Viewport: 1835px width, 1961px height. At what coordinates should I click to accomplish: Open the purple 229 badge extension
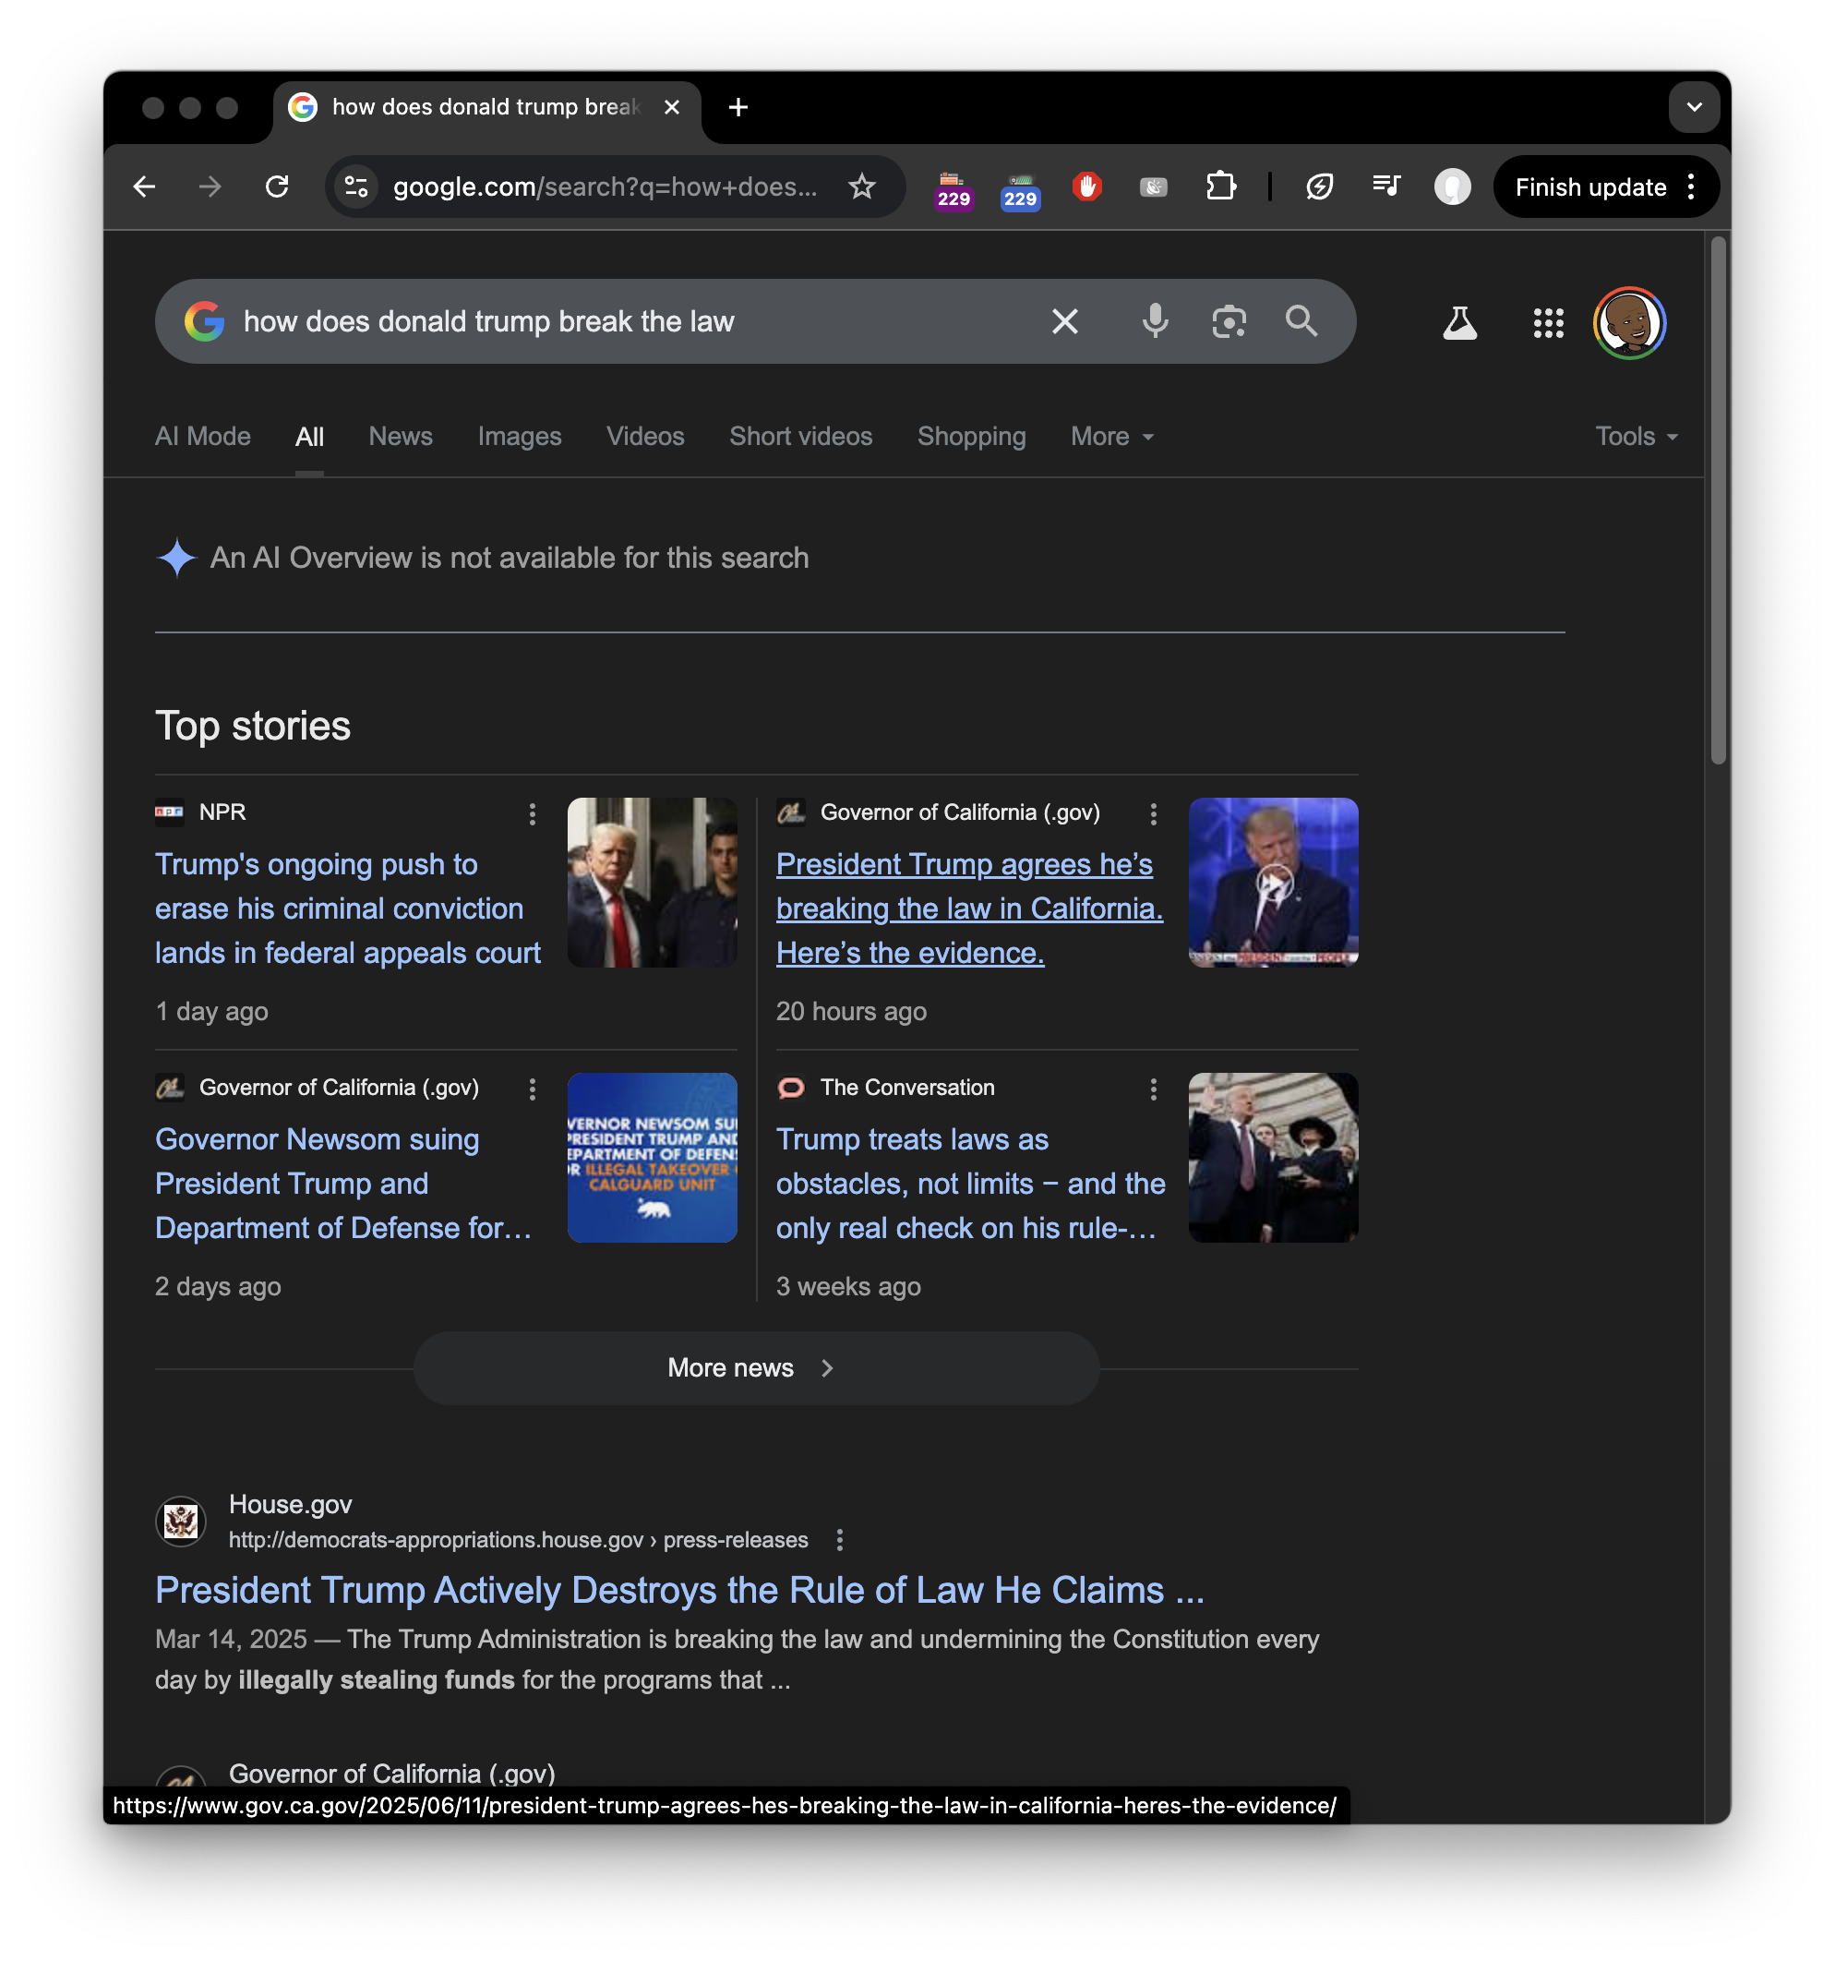point(953,188)
